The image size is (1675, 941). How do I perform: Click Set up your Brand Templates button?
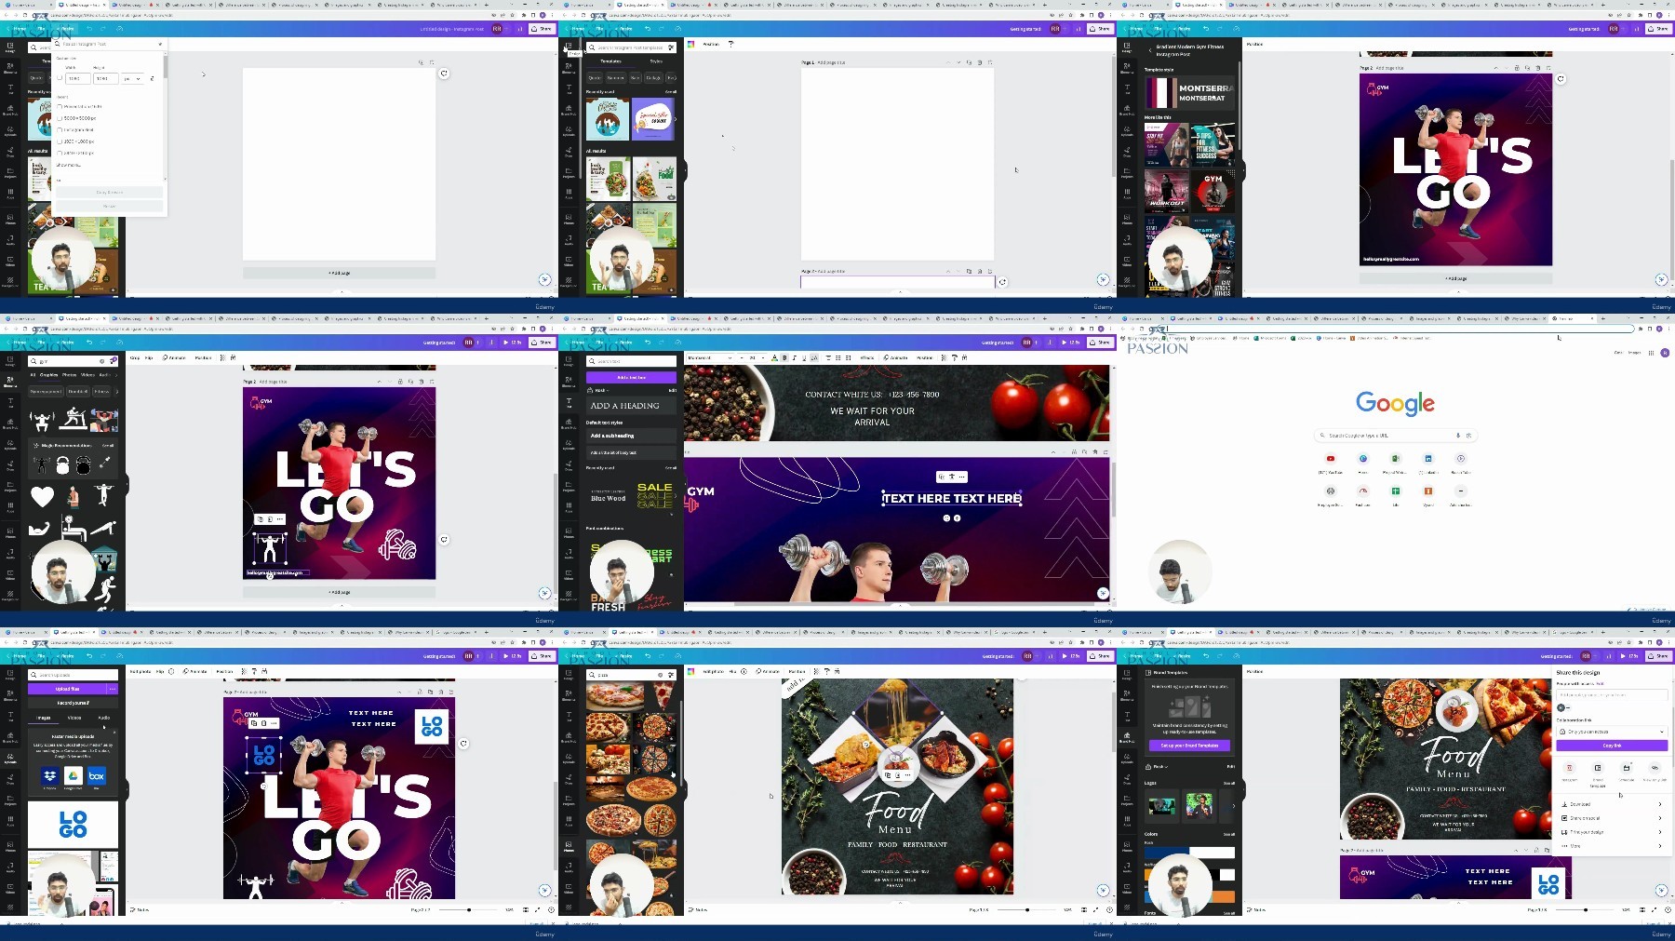[1190, 746]
